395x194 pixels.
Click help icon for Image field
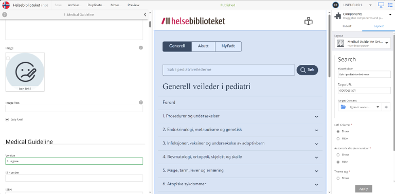click(141, 48)
